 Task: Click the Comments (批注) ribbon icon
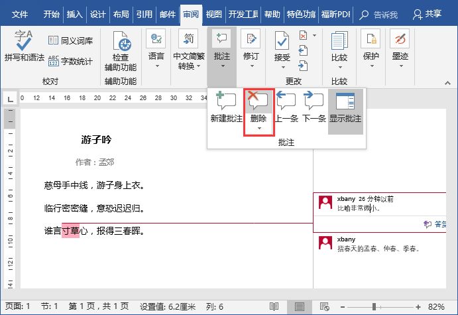[x=221, y=38]
